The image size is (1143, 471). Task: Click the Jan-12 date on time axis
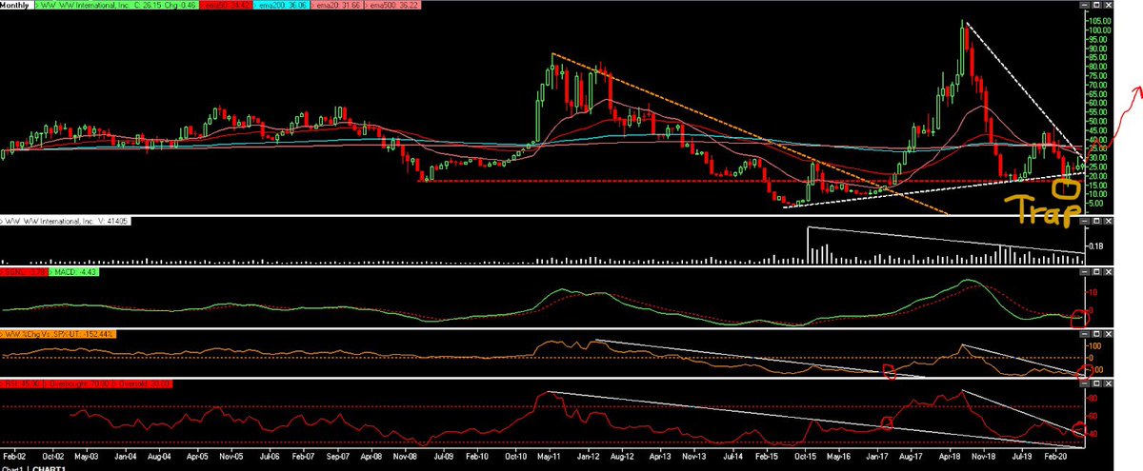pos(589,458)
